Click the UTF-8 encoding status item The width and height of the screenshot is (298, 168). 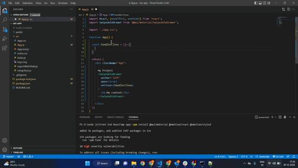(244, 157)
